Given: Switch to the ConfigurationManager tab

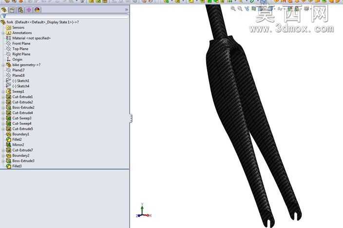Looking at the screenshot, I should point(20,10).
